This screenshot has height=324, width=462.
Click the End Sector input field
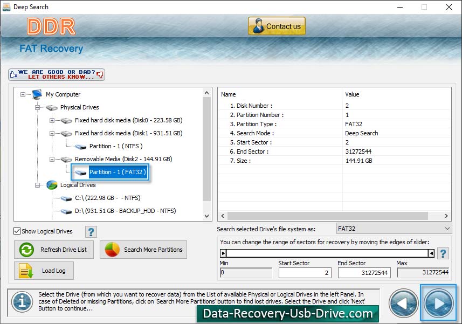click(x=364, y=273)
